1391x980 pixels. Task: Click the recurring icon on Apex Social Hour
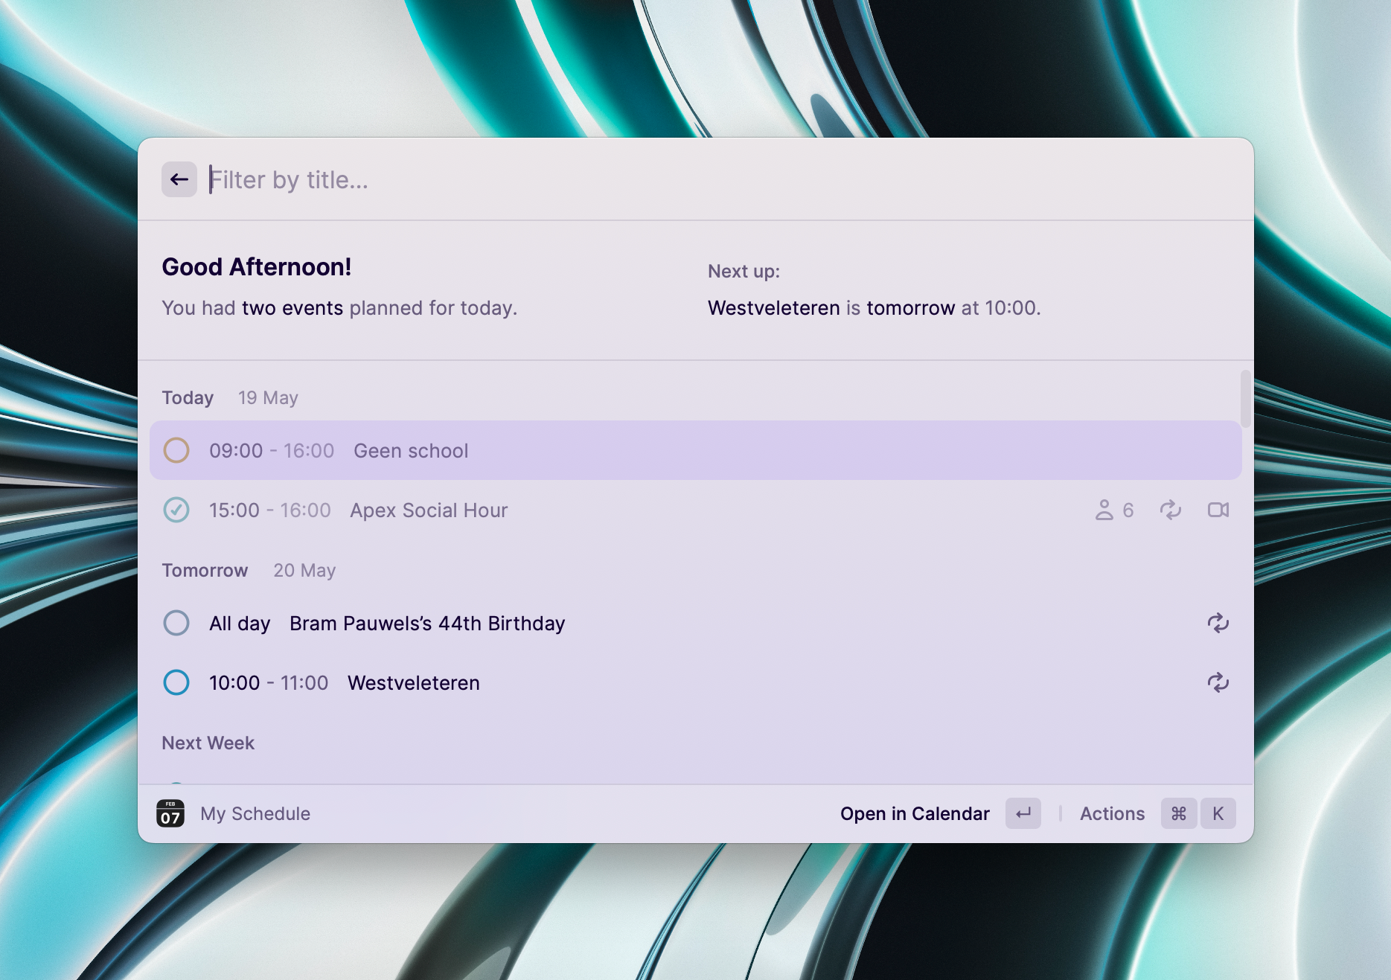1171,510
